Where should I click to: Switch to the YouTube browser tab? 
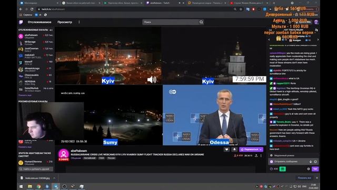(249, 3)
